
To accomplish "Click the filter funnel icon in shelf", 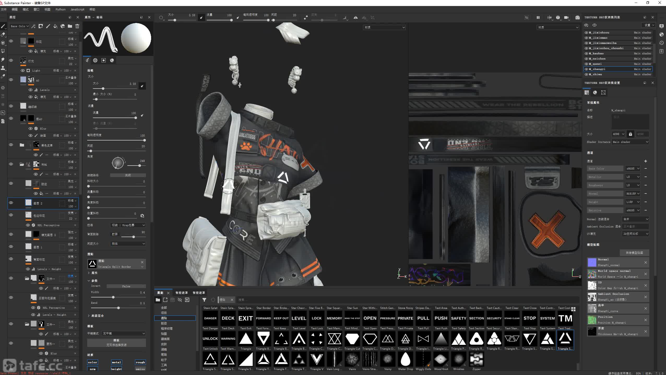I will 204,300.
